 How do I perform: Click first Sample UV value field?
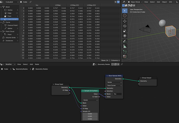click(x=90, y=114)
